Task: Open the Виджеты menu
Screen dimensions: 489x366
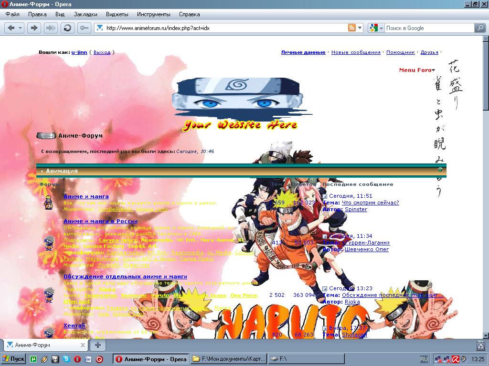Action: [117, 14]
